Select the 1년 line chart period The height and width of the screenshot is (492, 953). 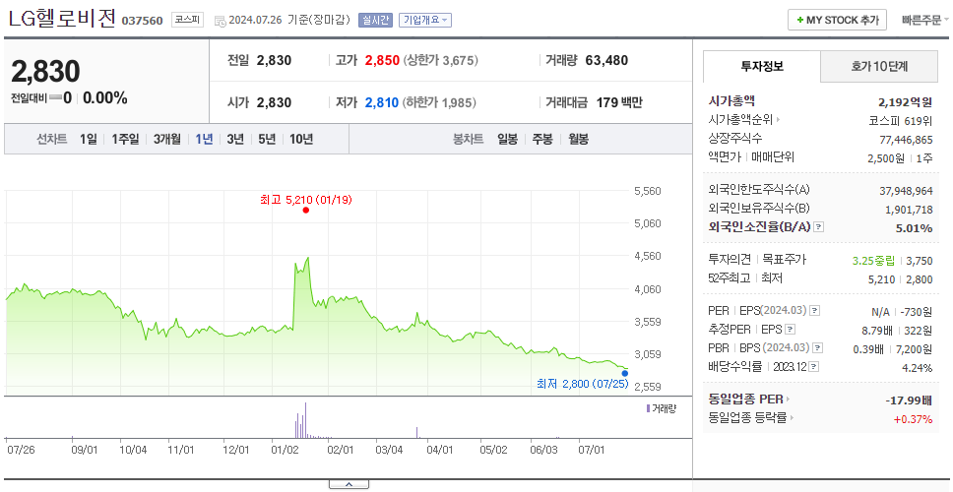click(204, 139)
